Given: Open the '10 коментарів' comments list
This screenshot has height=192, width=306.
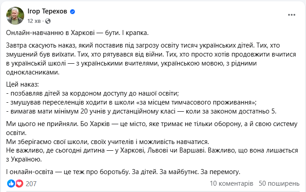Looking at the screenshot, I should click(231, 183).
